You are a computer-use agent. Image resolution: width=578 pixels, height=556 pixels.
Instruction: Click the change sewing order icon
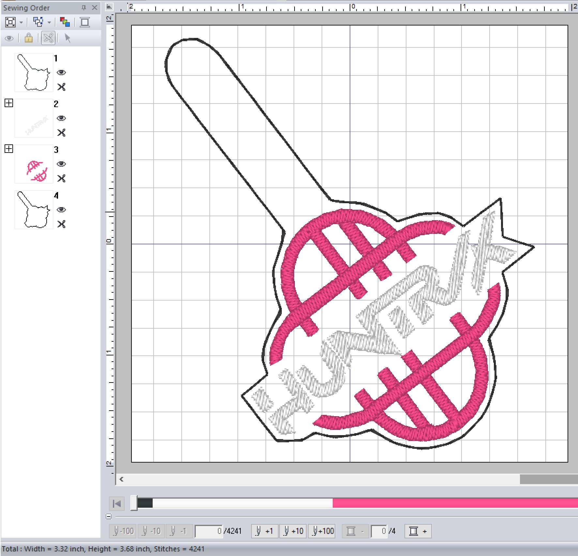38,22
